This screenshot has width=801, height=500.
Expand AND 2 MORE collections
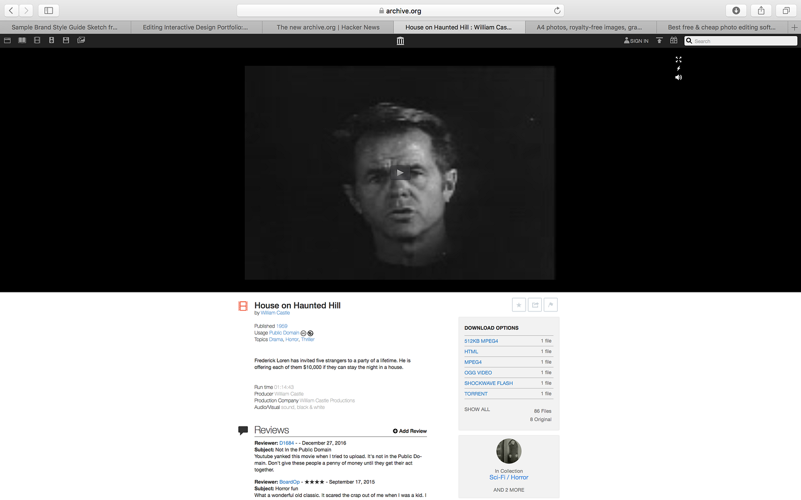[509, 490]
